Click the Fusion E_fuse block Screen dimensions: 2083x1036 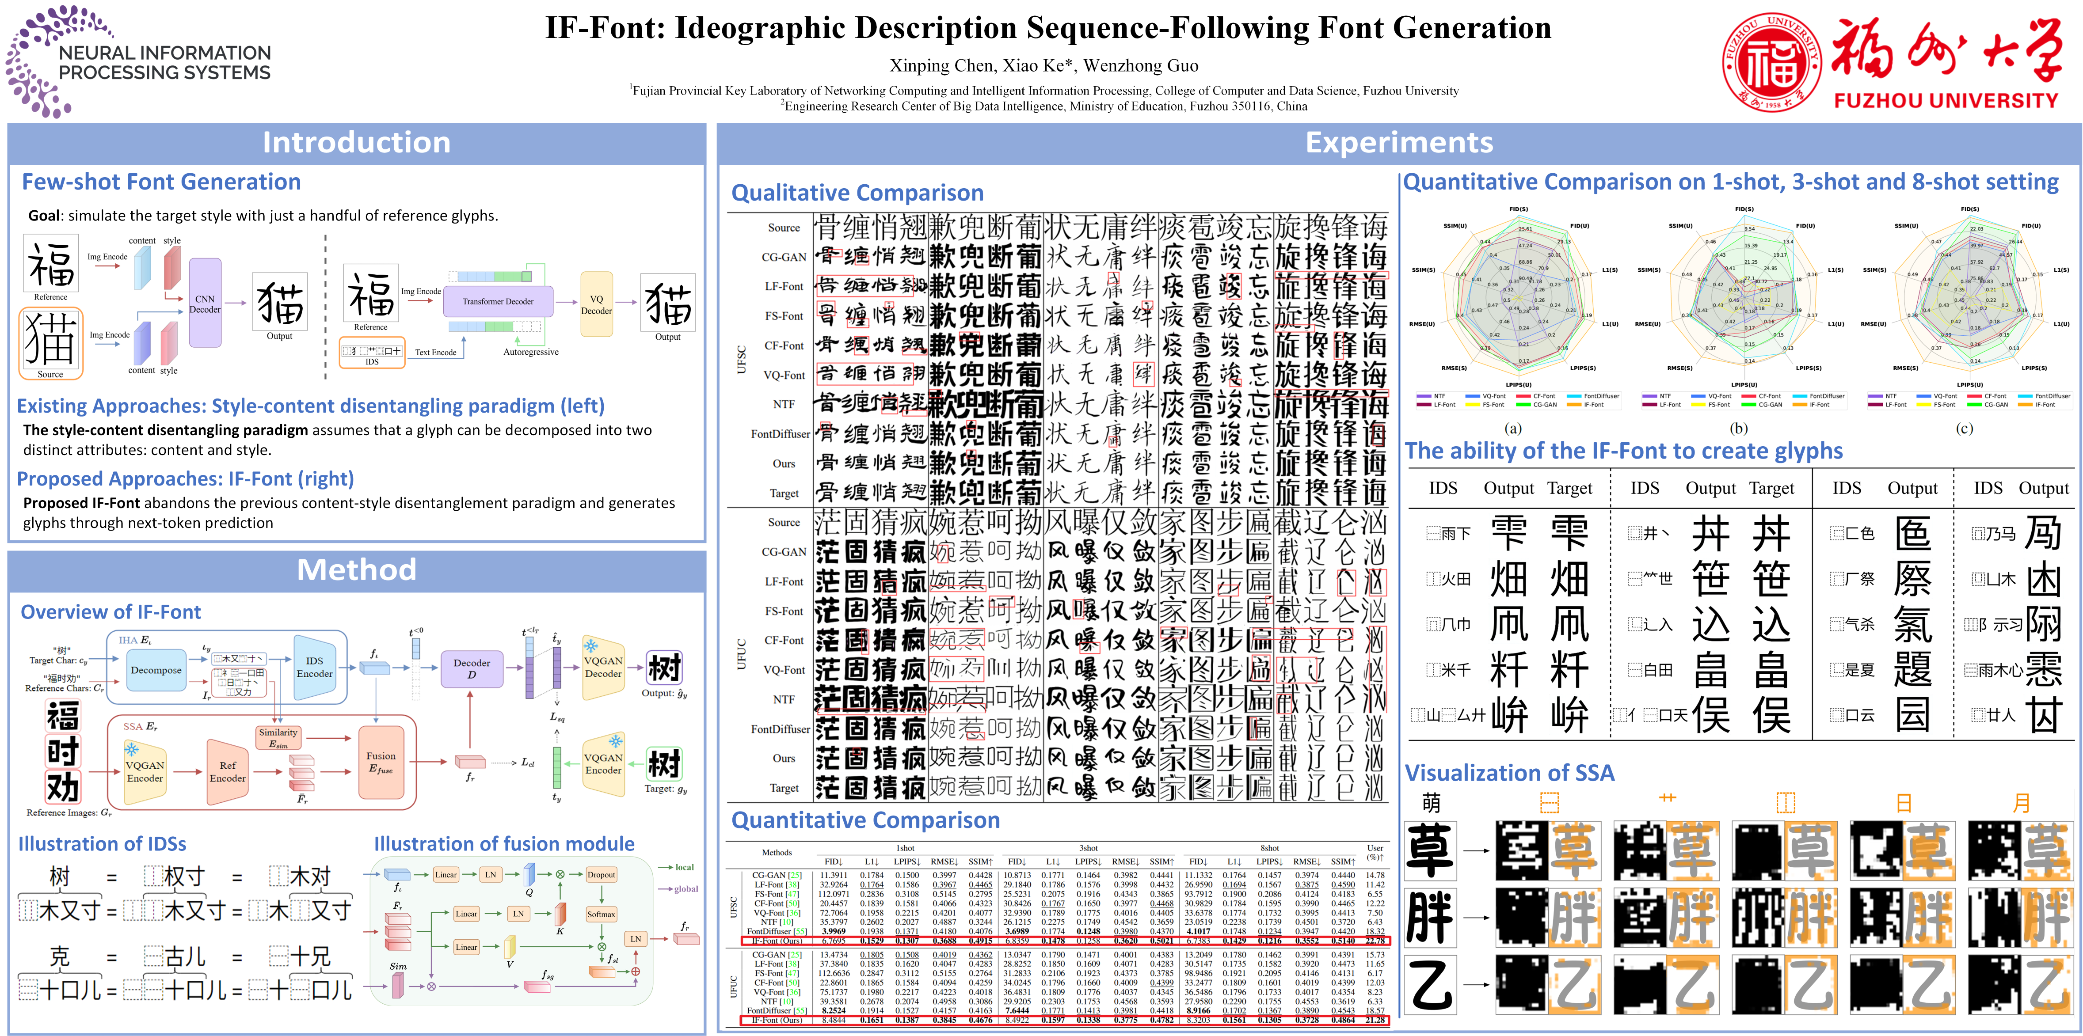point(381,762)
